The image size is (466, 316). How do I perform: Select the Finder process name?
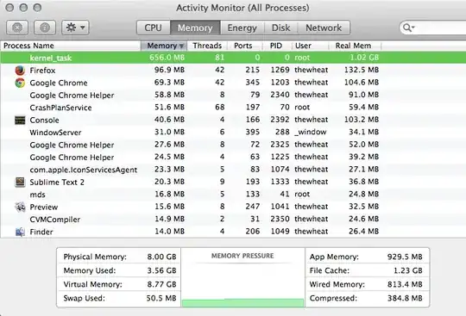[41, 232]
